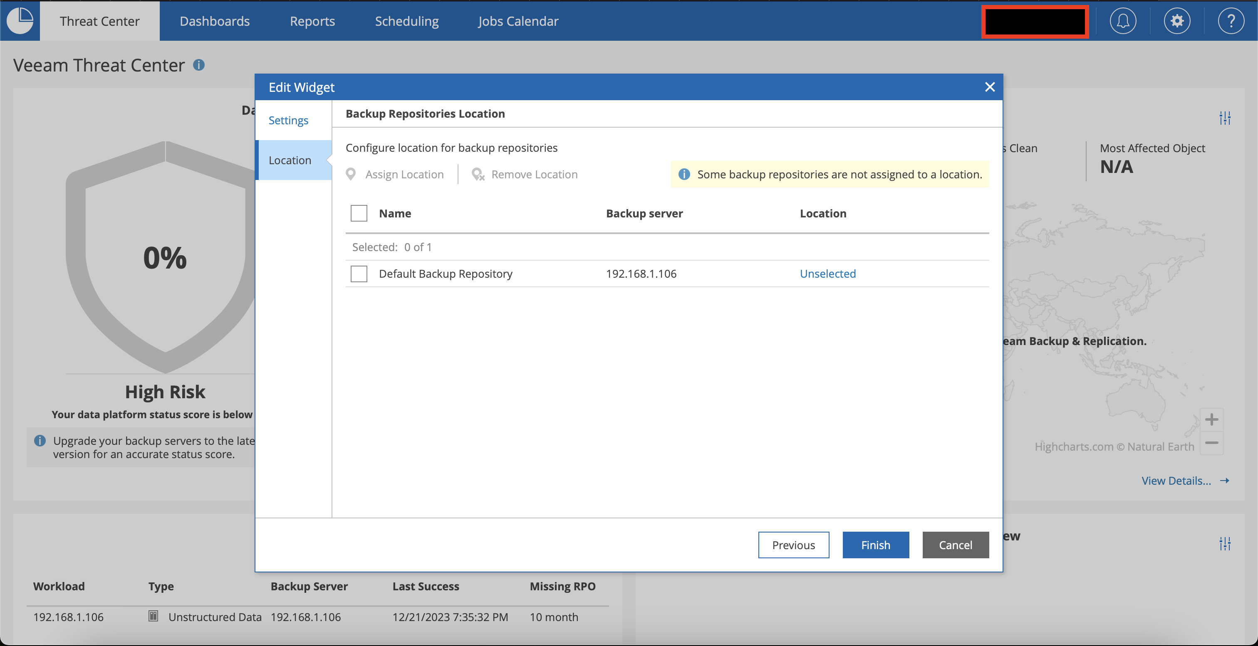The height and width of the screenshot is (646, 1258).
Task: Click the Remove Location icon
Action: pos(478,174)
